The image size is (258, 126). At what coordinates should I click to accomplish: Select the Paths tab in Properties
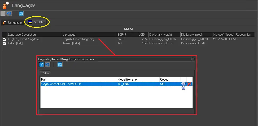[45, 73]
